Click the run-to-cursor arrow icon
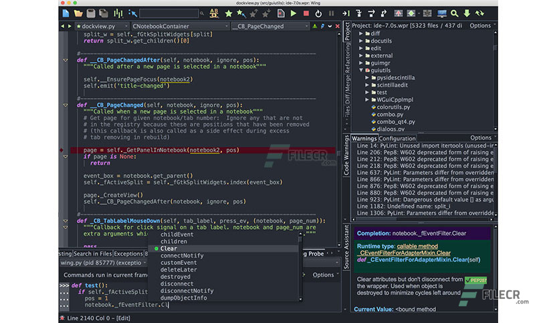The width and height of the screenshot is (559, 323). click(346, 13)
